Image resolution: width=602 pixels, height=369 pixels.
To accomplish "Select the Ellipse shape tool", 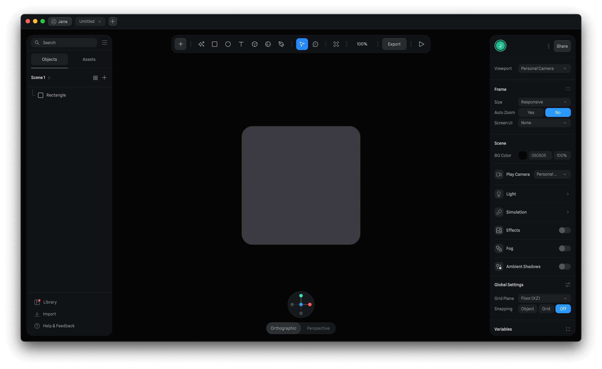I will 228,44.
